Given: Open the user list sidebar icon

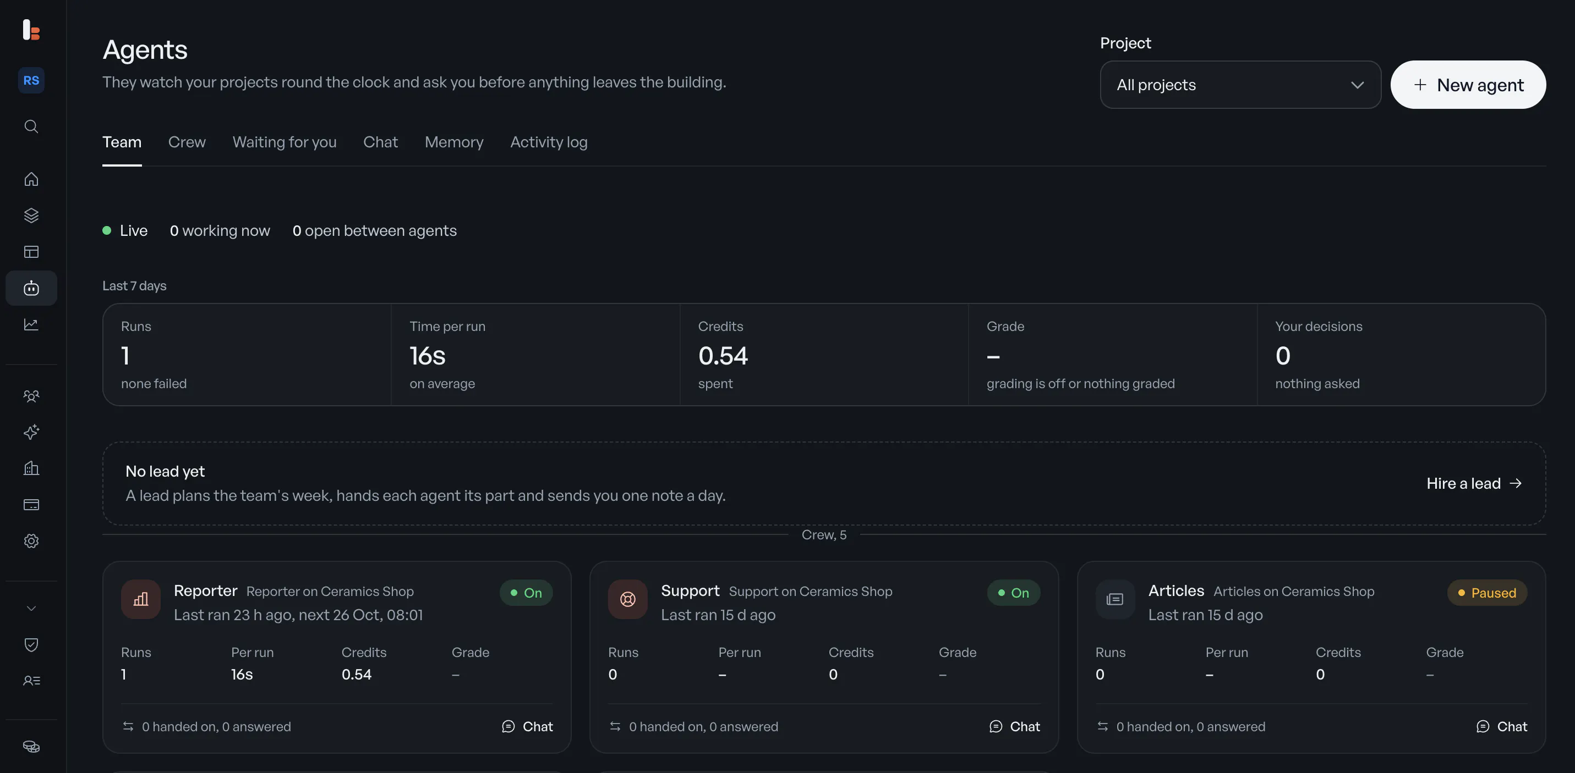Looking at the screenshot, I should [x=31, y=681].
